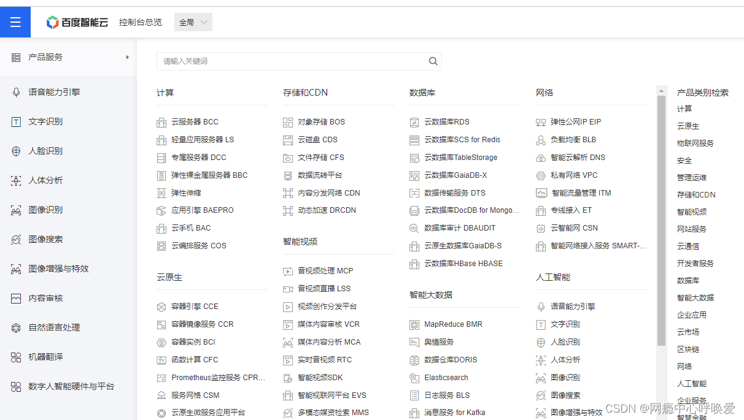Click the 对象存储 BOS icon
744x420 pixels.
(x=288, y=122)
